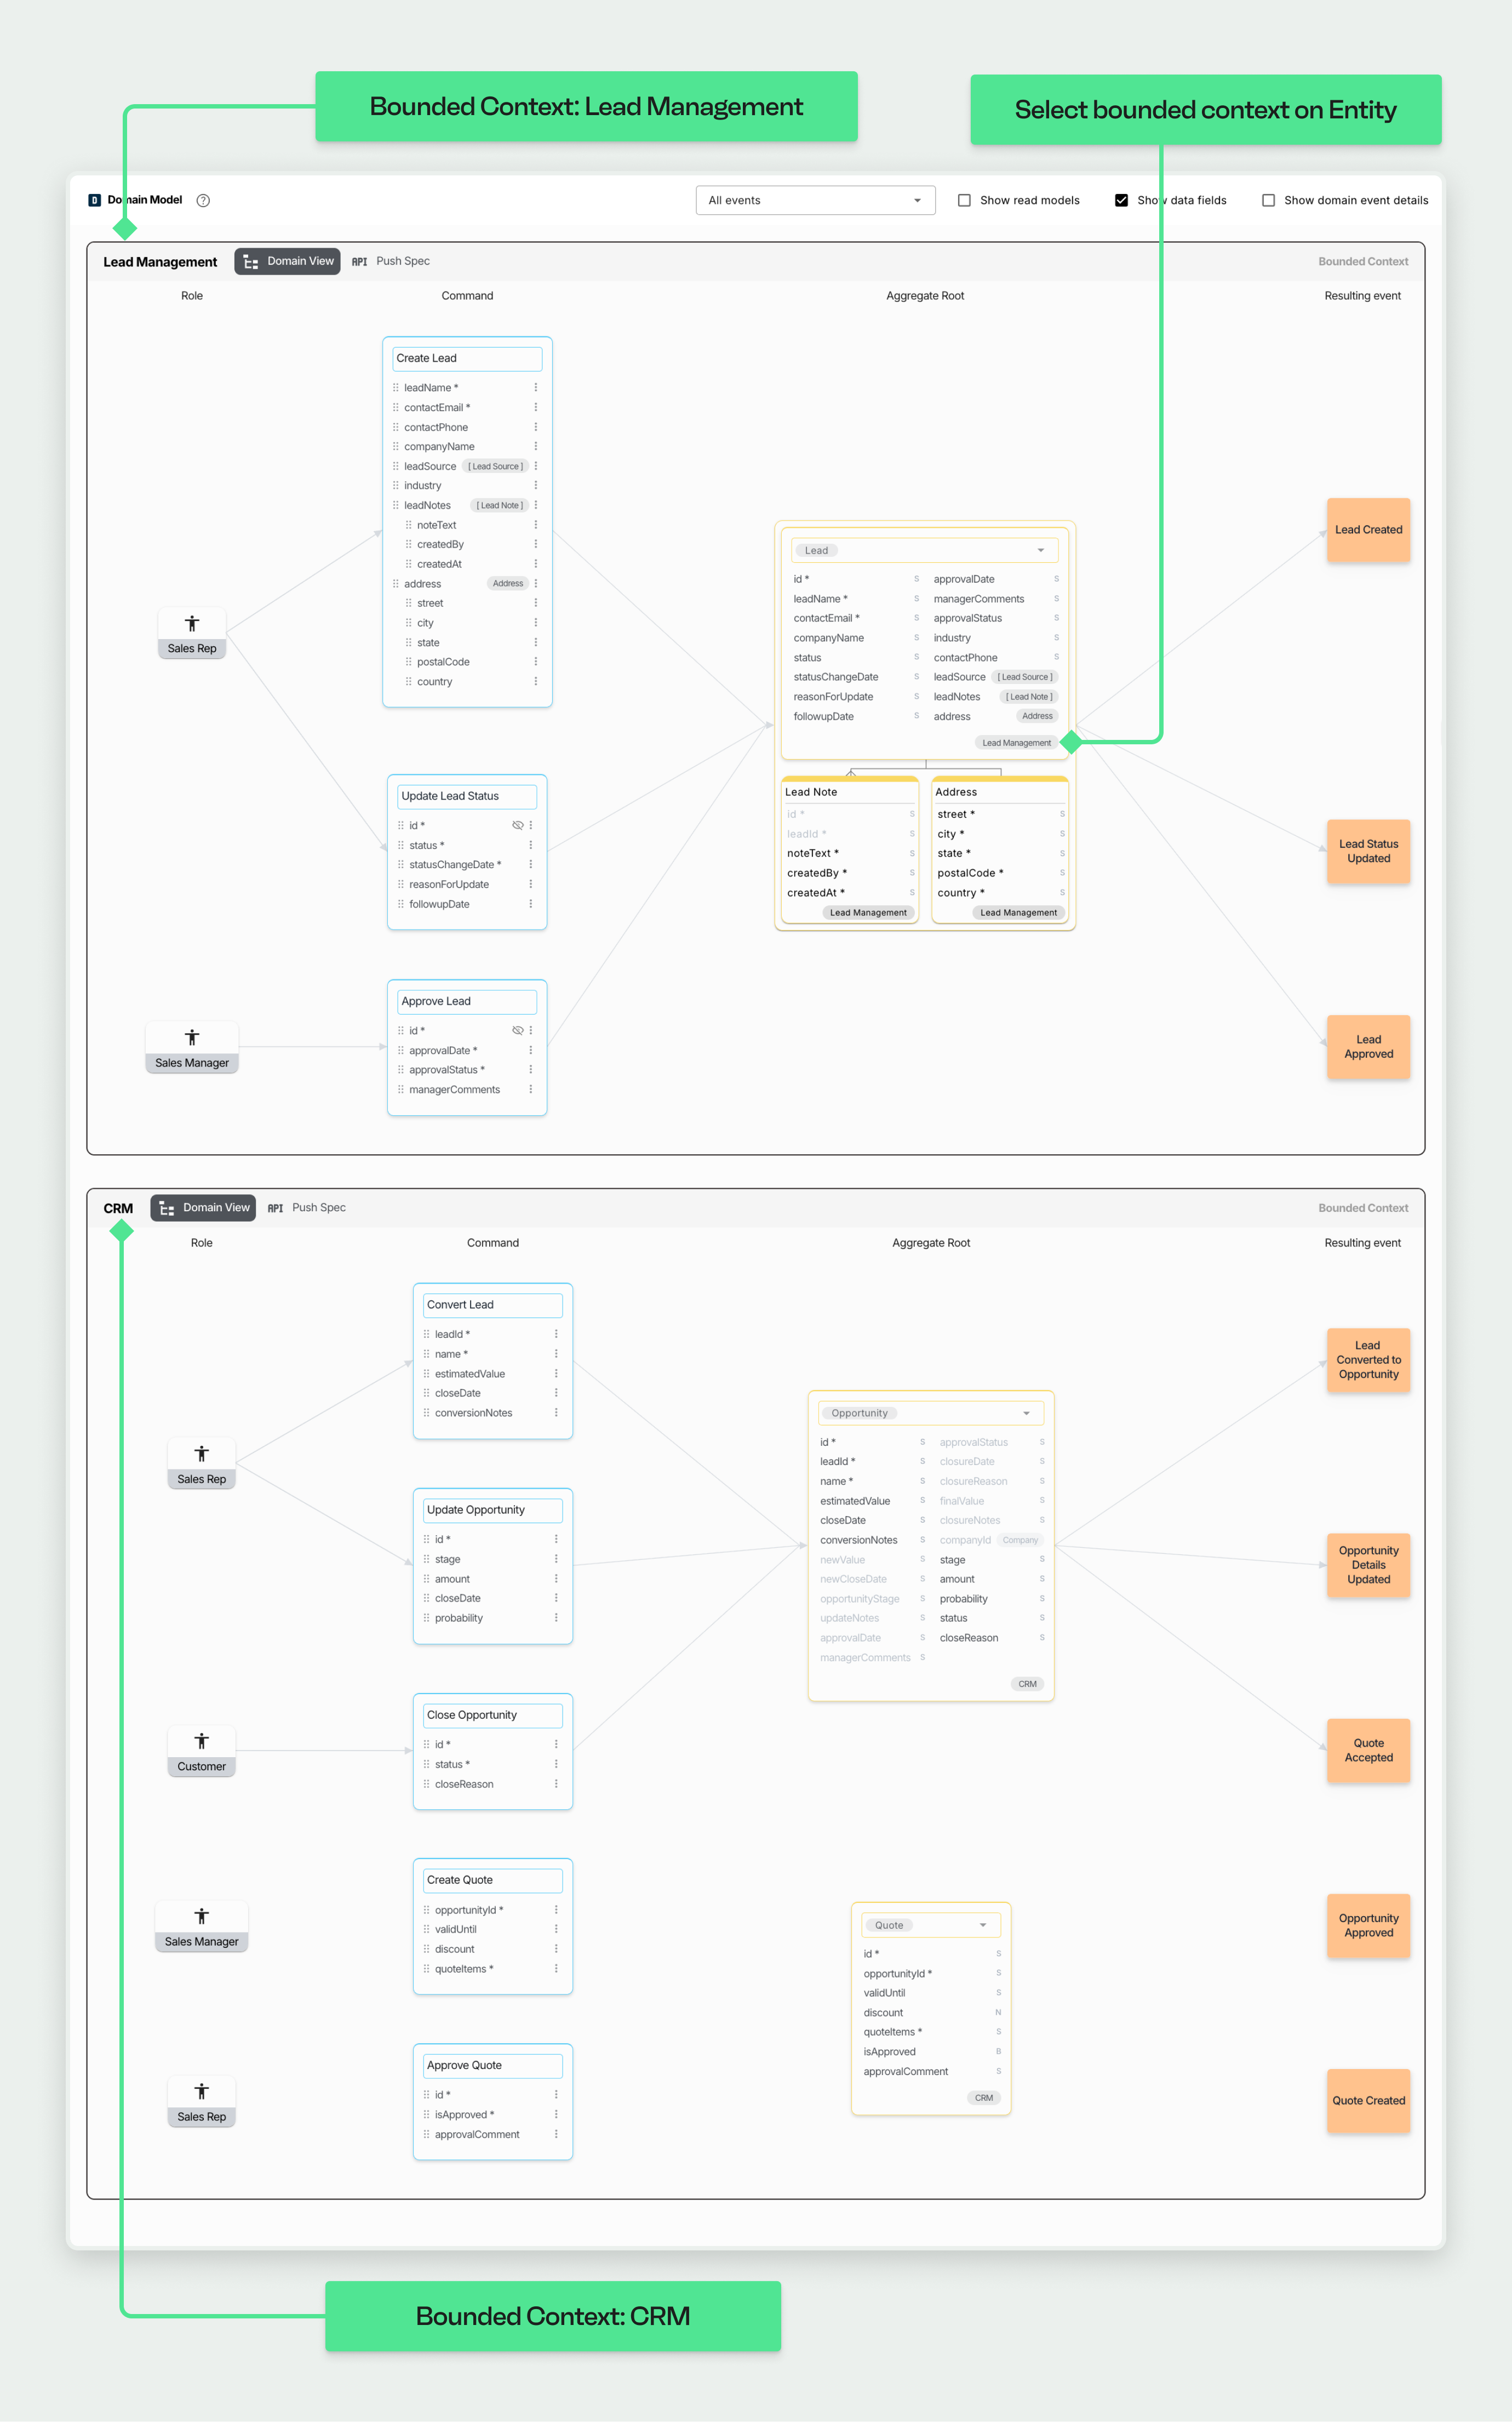Click the Domain Model logo icon
Image resolution: width=1512 pixels, height=2422 pixels.
point(94,200)
